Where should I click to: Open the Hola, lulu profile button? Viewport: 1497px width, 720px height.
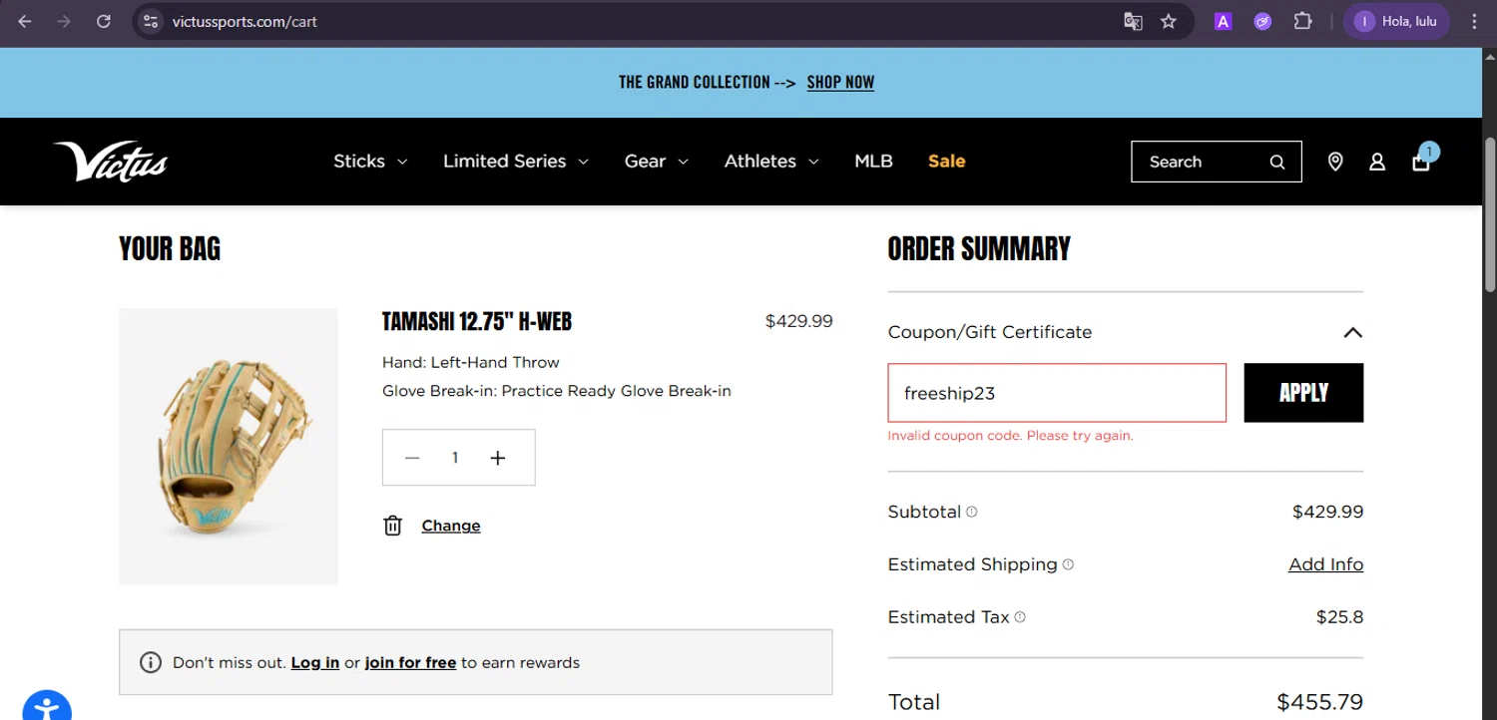point(1395,21)
